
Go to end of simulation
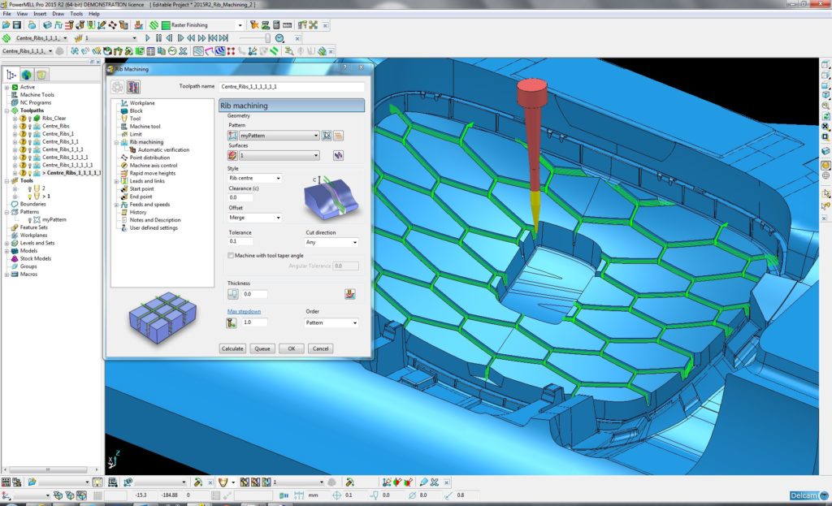[x=224, y=38]
